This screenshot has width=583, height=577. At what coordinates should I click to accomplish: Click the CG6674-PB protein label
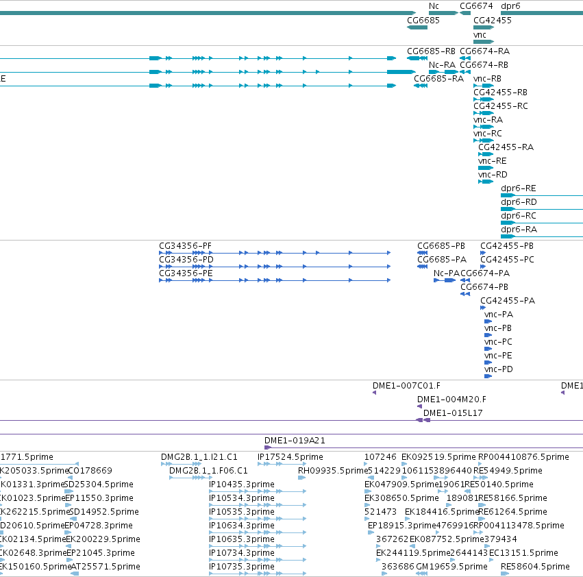(x=484, y=287)
